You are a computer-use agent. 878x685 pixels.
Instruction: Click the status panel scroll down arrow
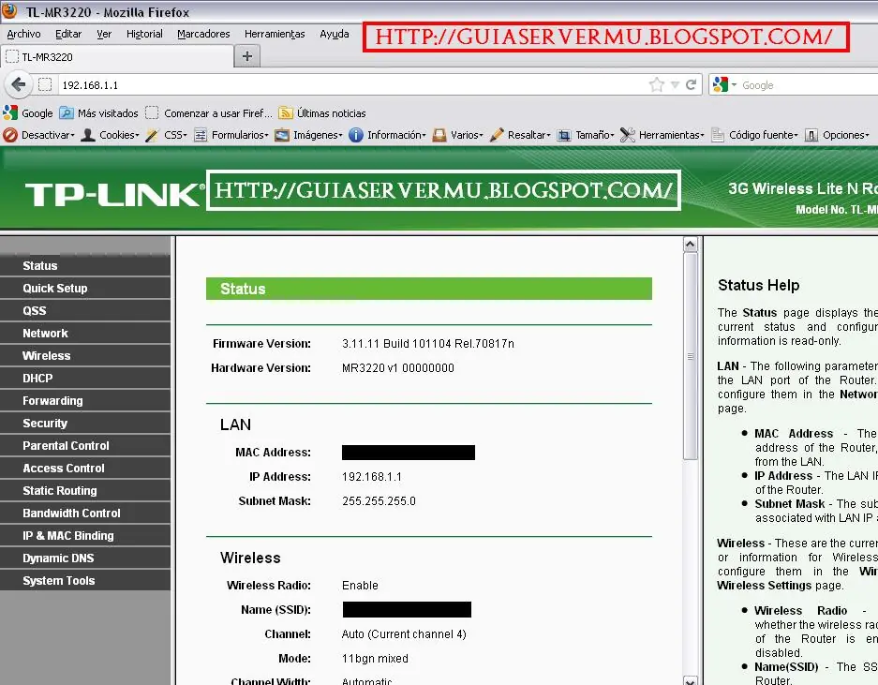pos(690,680)
